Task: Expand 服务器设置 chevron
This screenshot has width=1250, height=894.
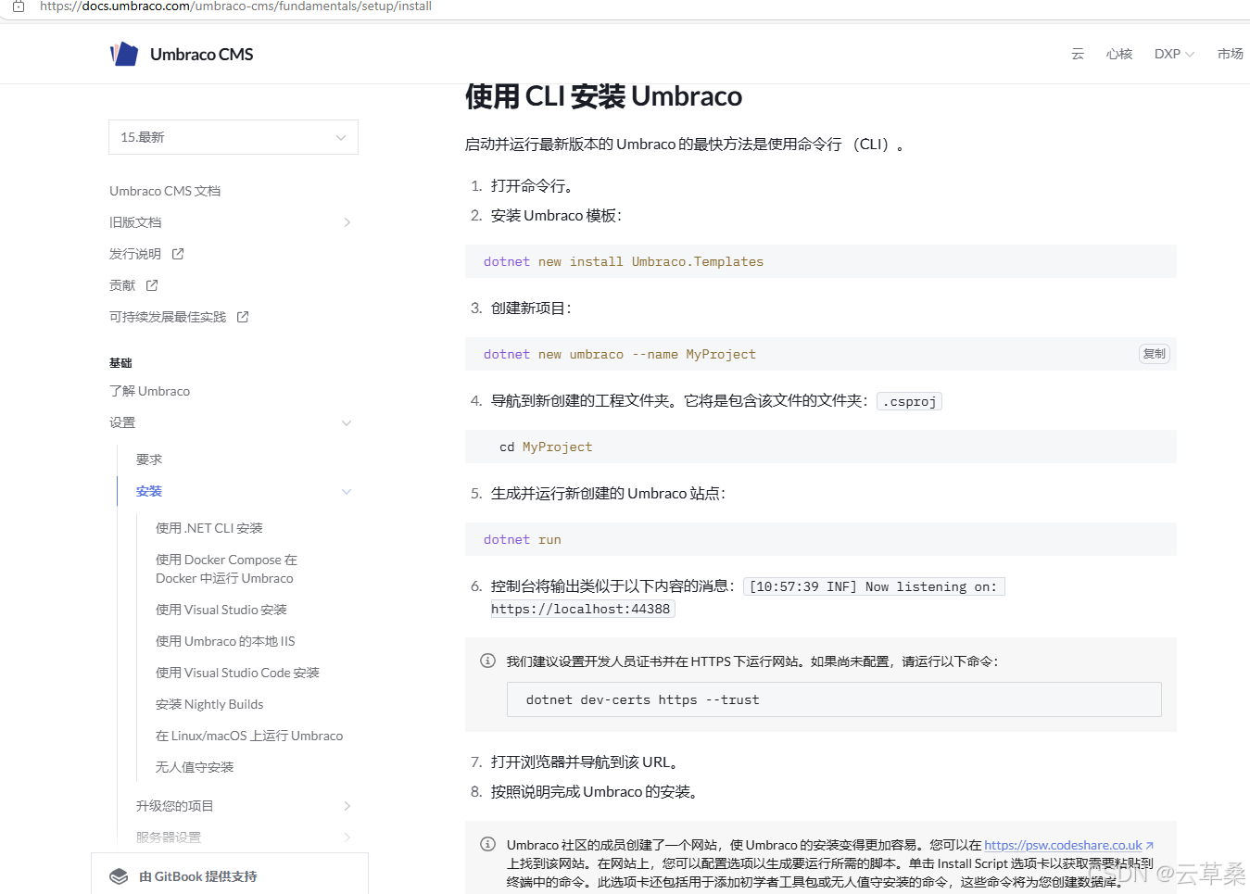Action: pyautogui.click(x=347, y=837)
